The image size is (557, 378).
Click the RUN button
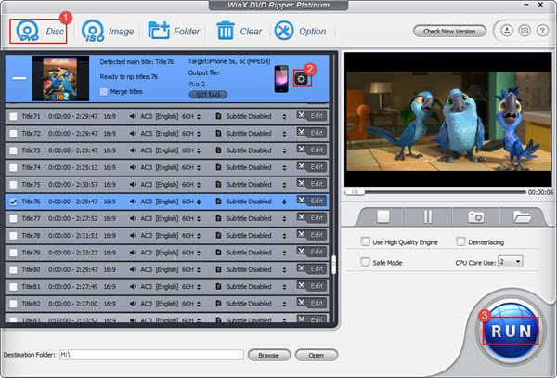511,331
